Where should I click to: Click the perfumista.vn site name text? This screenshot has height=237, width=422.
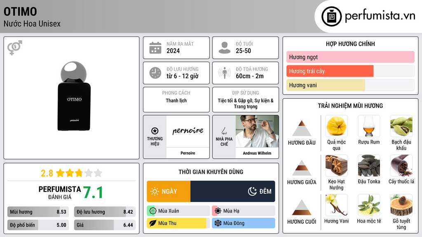[380, 16]
